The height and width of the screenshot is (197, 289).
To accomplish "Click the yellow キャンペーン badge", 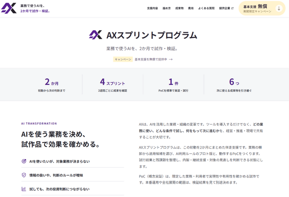I will (x=123, y=59).
